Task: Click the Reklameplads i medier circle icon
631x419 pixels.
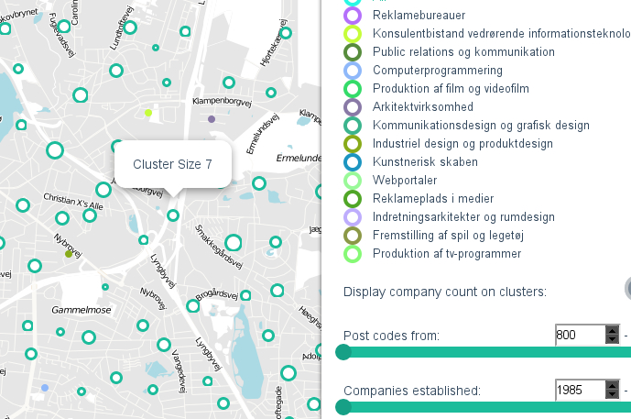Action: pos(354,199)
